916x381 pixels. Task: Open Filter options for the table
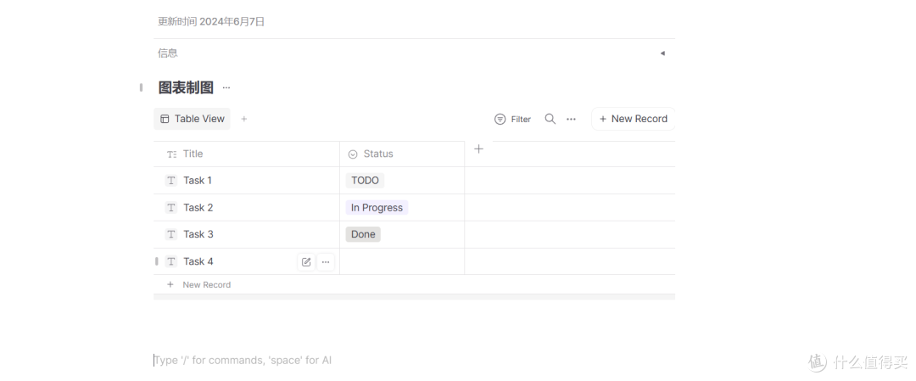pyautogui.click(x=512, y=119)
